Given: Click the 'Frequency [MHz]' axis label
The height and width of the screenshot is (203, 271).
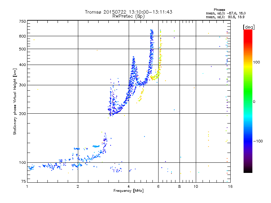Looking at the screenshot, I should click(x=128, y=191).
